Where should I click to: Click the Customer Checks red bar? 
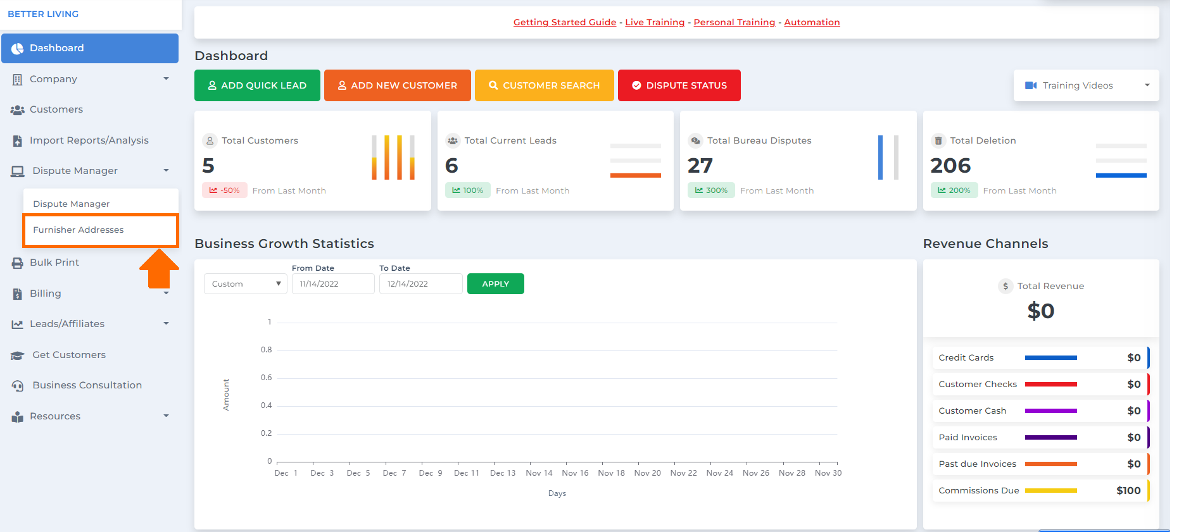(x=1051, y=385)
